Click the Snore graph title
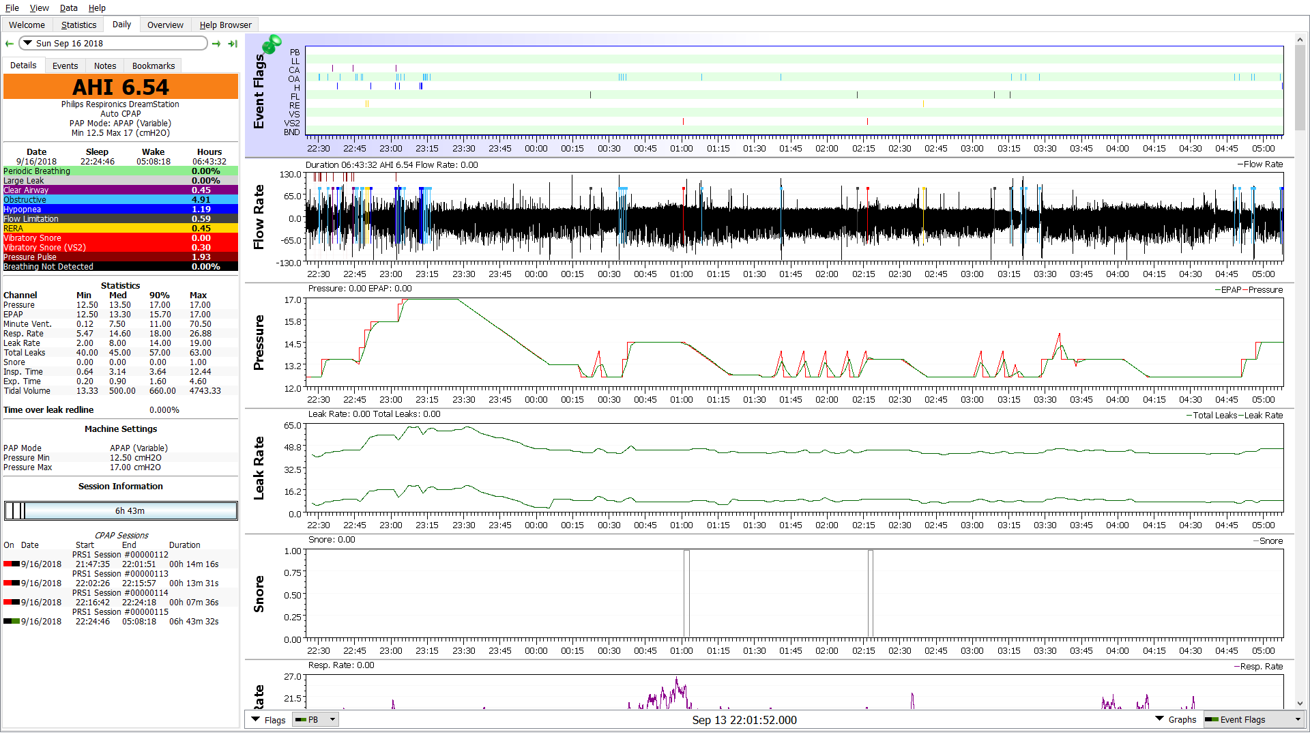Screen dimensions: 1310x737 tap(259, 594)
